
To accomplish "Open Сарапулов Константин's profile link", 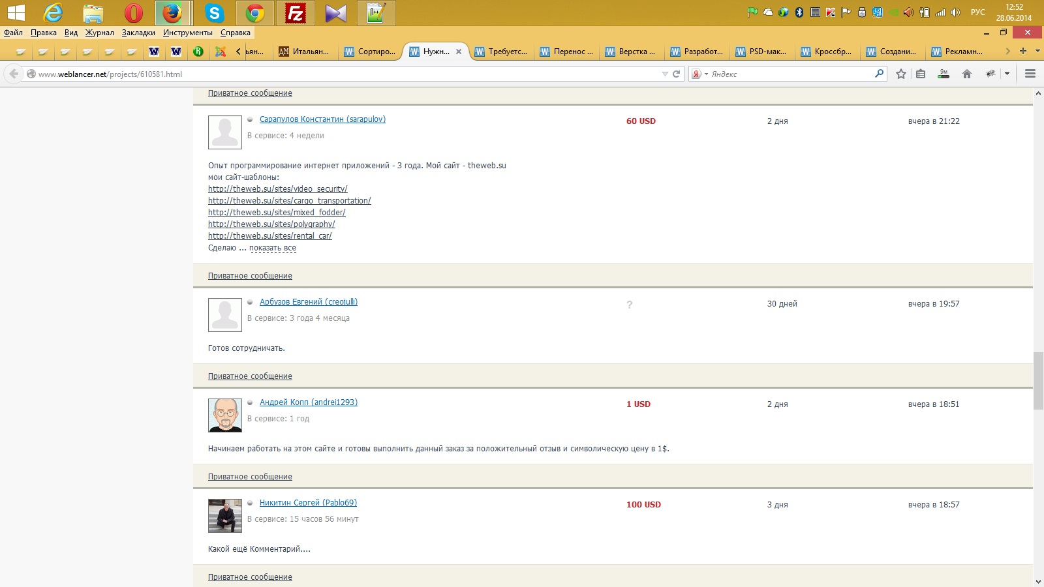I will click(322, 119).
